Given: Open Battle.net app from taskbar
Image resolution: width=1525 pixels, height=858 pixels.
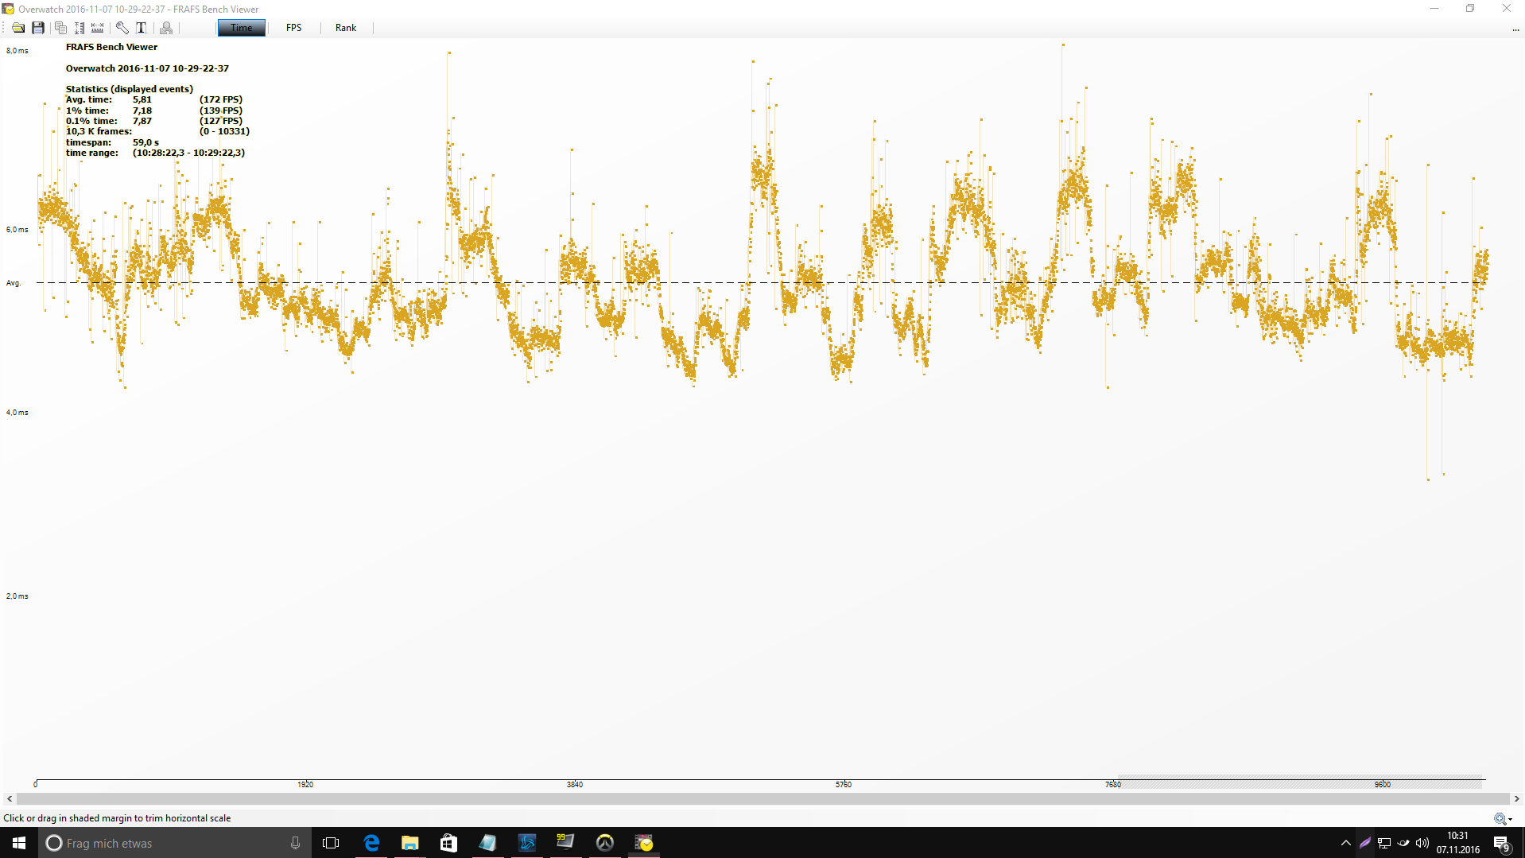Looking at the screenshot, I should (526, 843).
